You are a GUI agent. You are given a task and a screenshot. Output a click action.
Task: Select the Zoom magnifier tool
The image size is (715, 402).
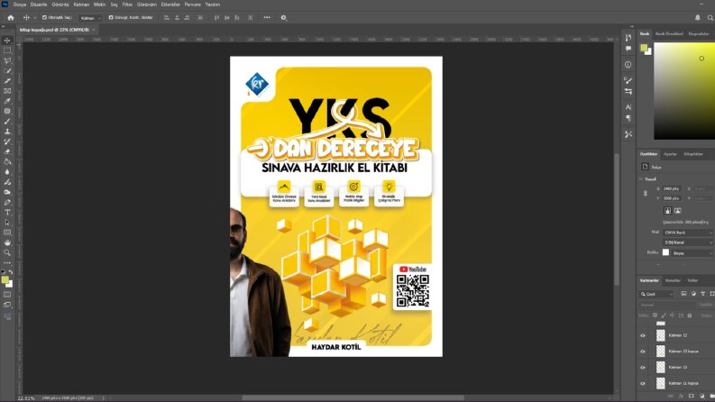coord(7,252)
